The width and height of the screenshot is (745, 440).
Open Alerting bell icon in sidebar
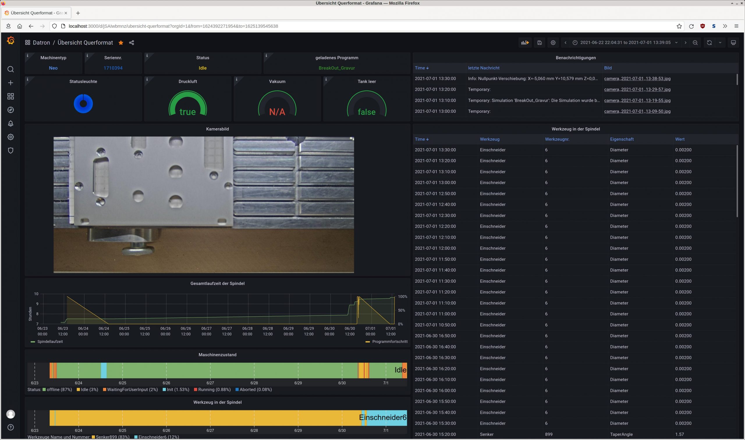coord(11,123)
